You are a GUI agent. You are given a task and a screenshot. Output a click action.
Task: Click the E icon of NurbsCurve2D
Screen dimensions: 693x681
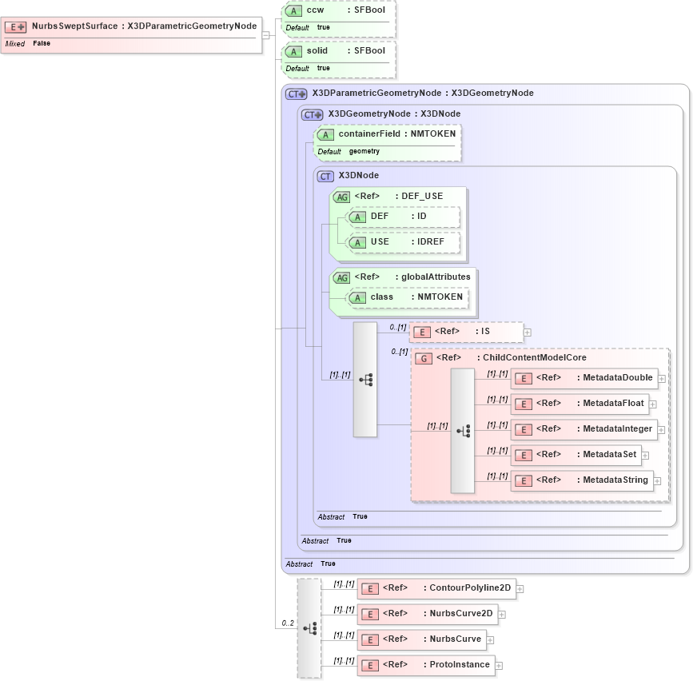[x=370, y=615]
